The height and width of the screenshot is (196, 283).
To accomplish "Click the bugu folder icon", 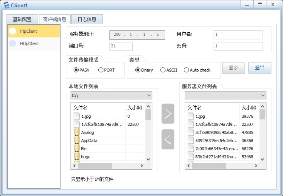I will [x=77, y=157].
